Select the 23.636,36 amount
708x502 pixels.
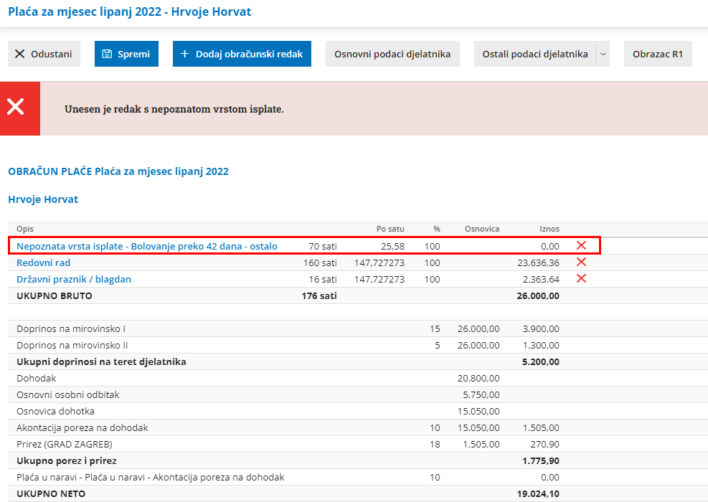(x=538, y=262)
